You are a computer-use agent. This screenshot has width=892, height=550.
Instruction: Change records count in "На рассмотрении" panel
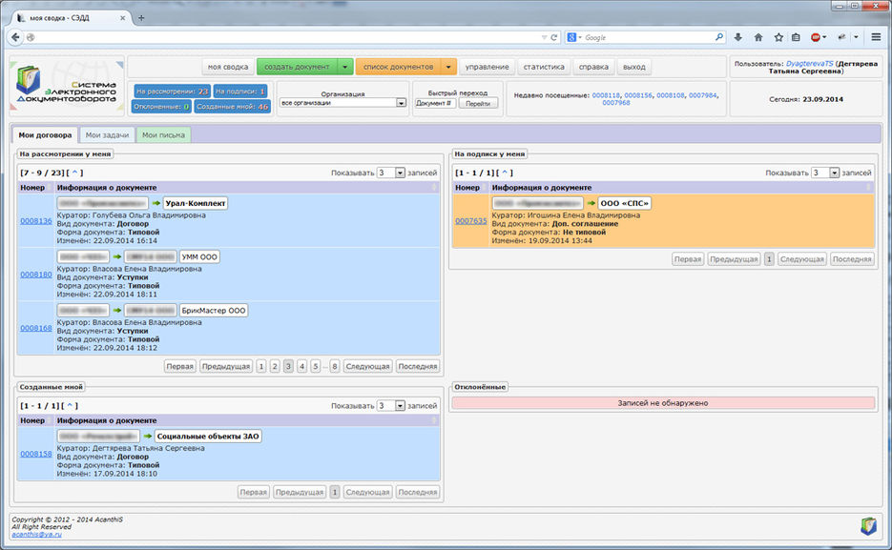[x=391, y=173]
